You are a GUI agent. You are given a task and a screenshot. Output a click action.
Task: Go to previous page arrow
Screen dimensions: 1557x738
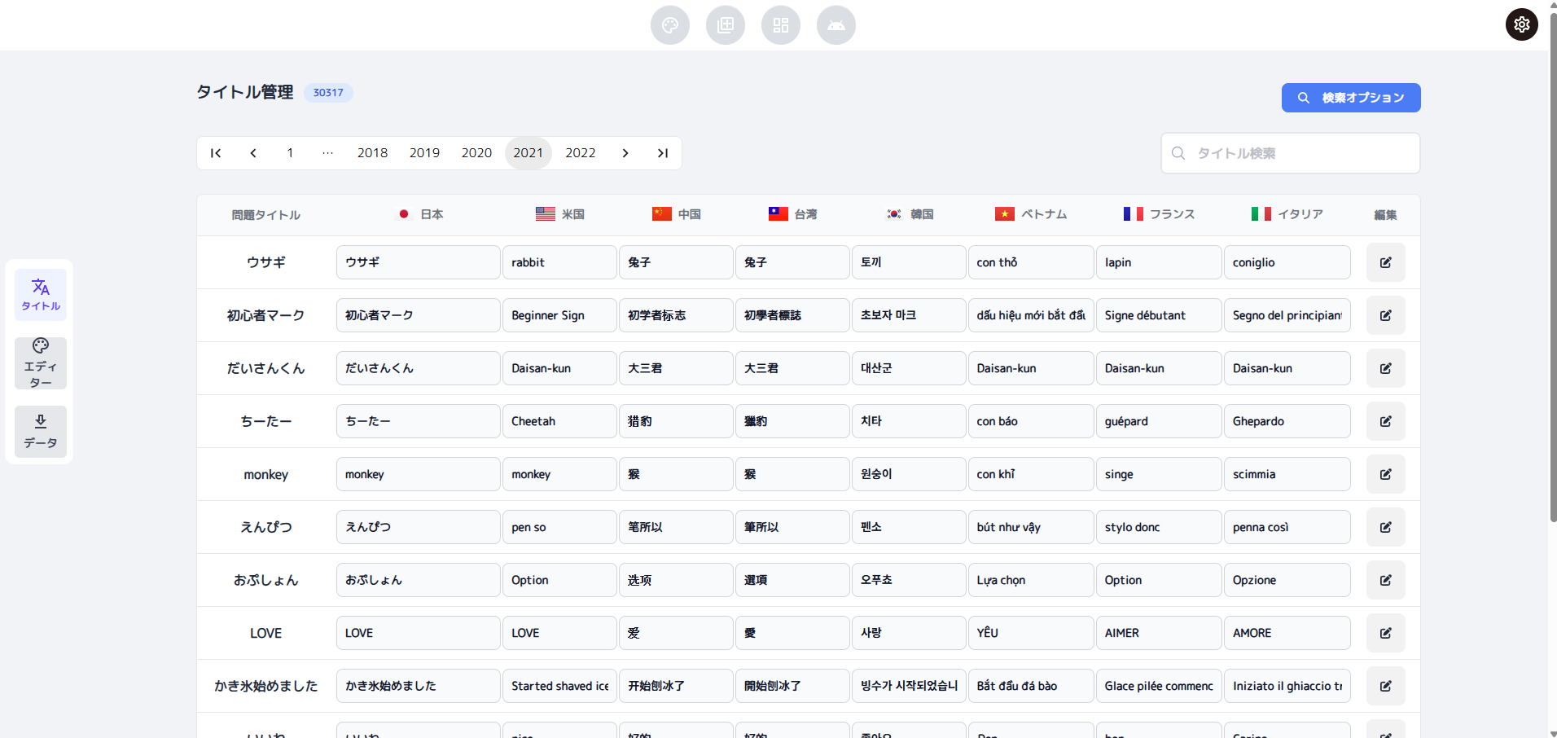(253, 153)
